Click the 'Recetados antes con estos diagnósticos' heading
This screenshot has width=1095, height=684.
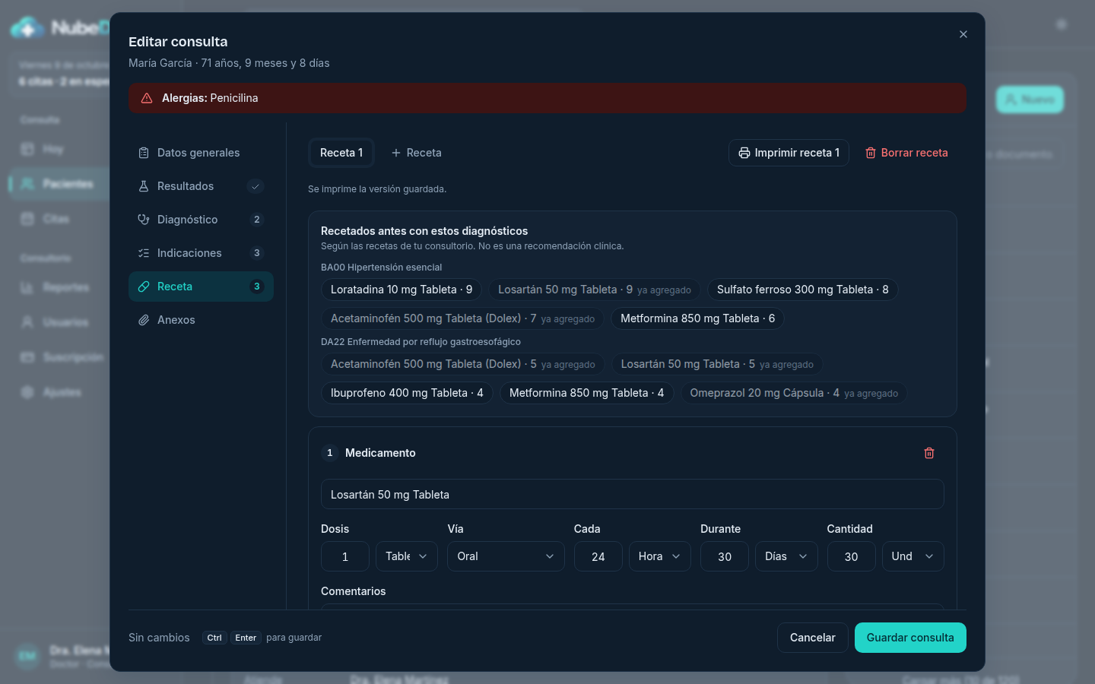click(x=424, y=231)
